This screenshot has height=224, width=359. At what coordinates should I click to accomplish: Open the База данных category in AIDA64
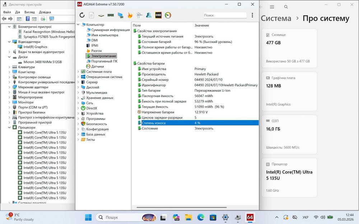coord(96,134)
